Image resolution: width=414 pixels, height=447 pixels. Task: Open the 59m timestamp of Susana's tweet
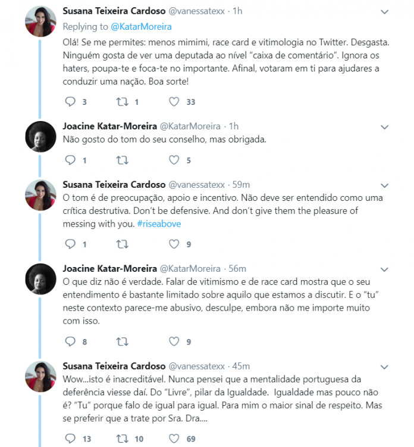pos(241,184)
